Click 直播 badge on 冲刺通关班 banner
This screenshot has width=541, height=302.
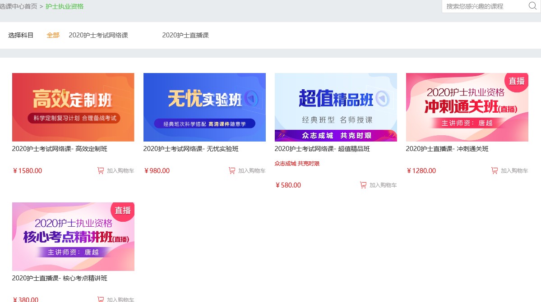click(x=517, y=81)
